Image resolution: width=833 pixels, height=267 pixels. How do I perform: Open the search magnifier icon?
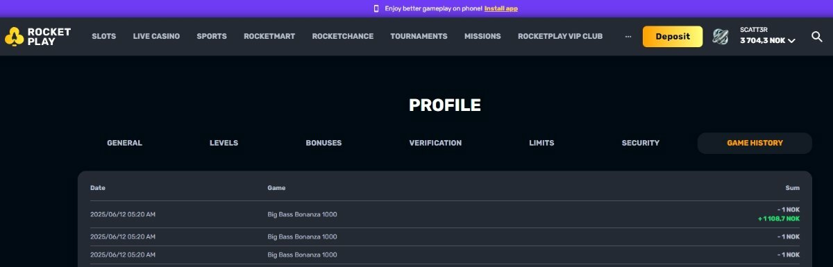(817, 37)
